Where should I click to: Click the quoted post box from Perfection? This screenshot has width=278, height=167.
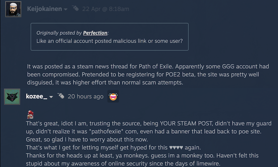coord(109,37)
